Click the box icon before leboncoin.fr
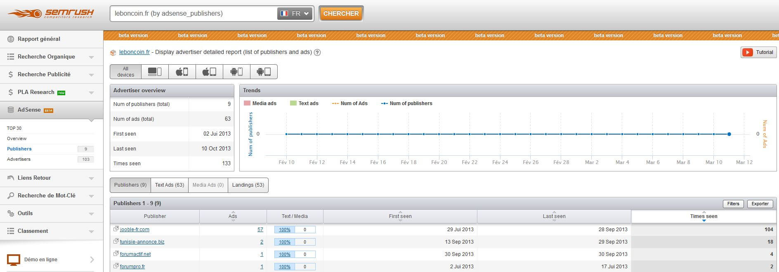779x272 pixels. point(113,52)
